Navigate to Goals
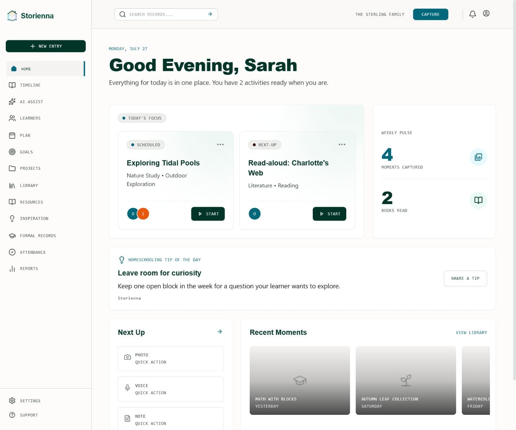The width and height of the screenshot is (516, 430). (x=45, y=152)
